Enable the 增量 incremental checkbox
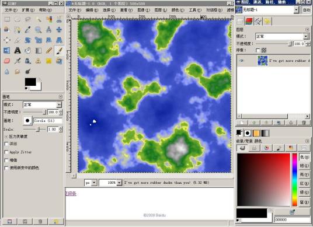313x227 pixels. pos(6,160)
